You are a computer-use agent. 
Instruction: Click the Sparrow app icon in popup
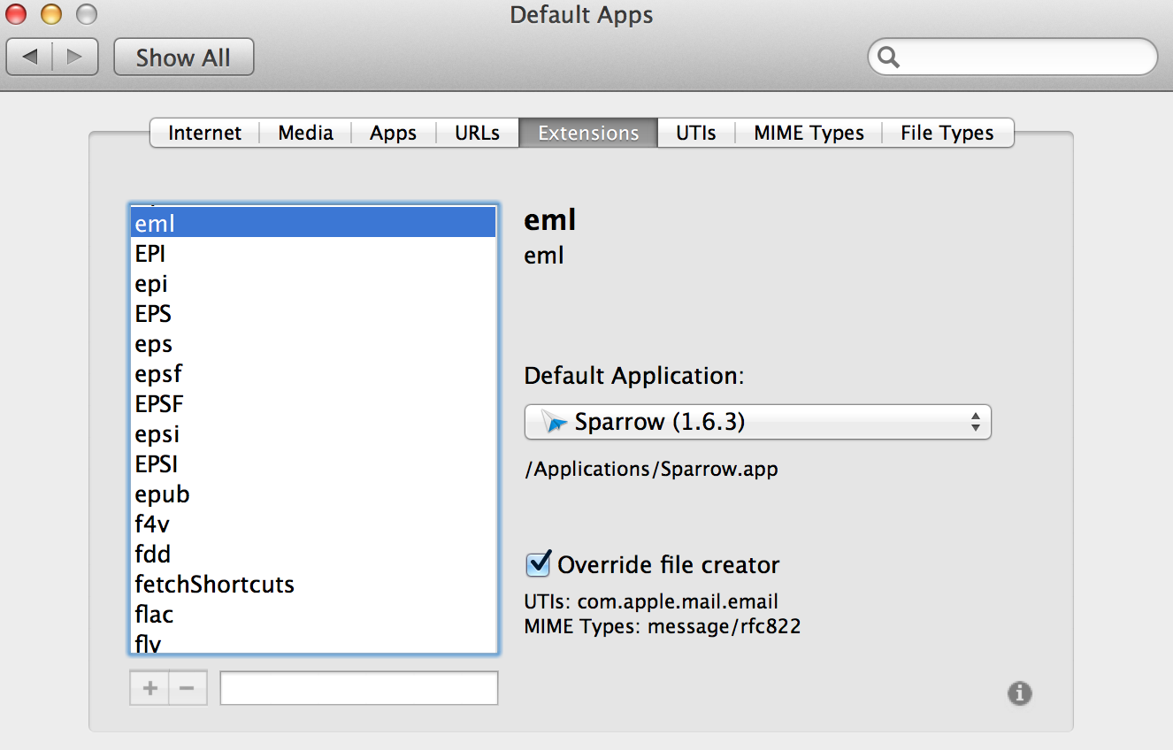pos(555,422)
